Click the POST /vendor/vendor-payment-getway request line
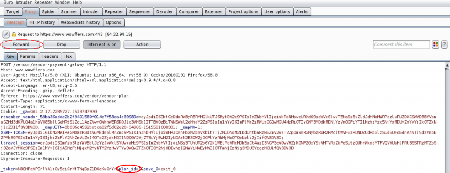 click(x=54, y=65)
